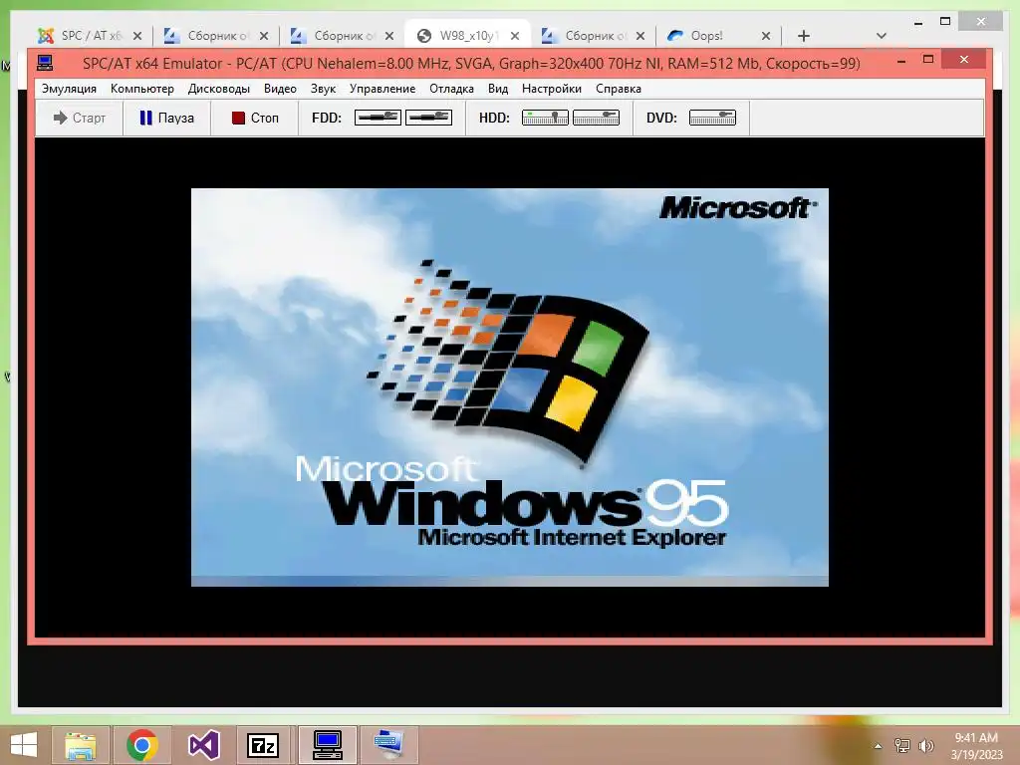This screenshot has height=765, width=1020.
Task: Open the Видео menu
Action: tap(280, 89)
